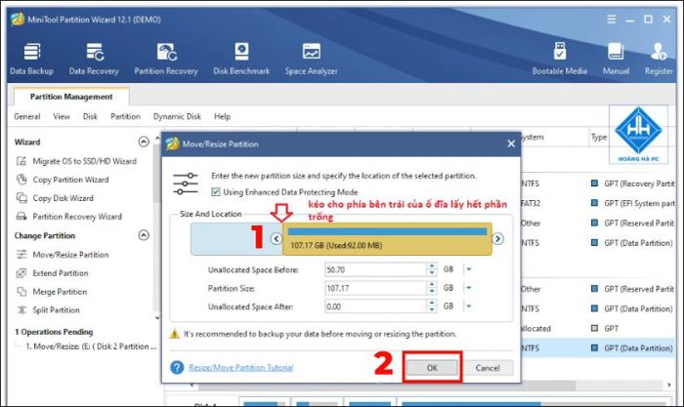Increase Partition Size with up stepper
This screenshot has height=407, width=684.
(432, 284)
